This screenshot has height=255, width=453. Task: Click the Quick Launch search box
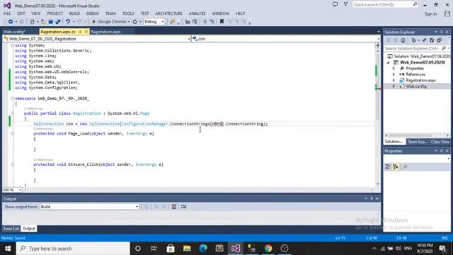pyautogui.click(x=385, y=5)
